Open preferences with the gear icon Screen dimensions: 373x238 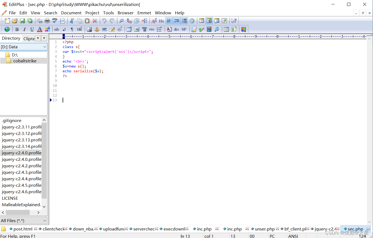[x=192, y=21]
